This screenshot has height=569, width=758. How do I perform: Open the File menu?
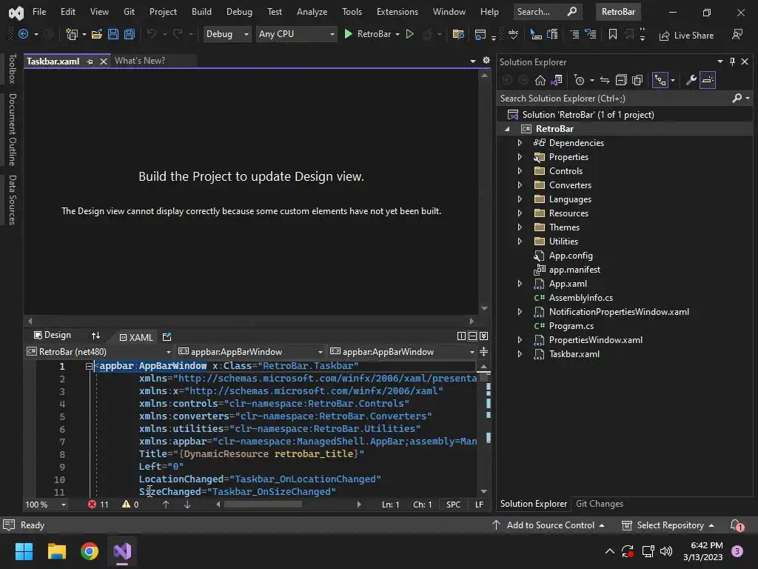(39, 12)
